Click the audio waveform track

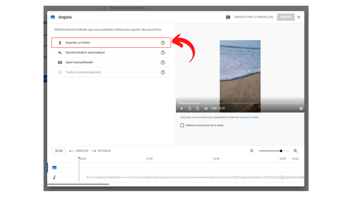click(x=195, y=177)
